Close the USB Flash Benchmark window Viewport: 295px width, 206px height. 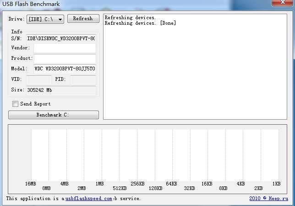coord(284,3)
